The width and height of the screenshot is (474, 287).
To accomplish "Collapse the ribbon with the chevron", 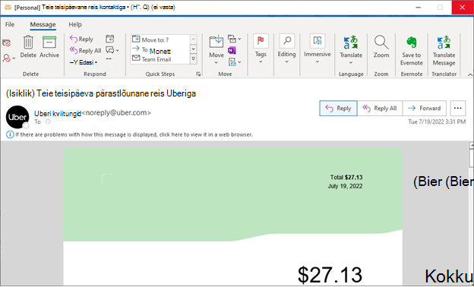I will point(469,74).
